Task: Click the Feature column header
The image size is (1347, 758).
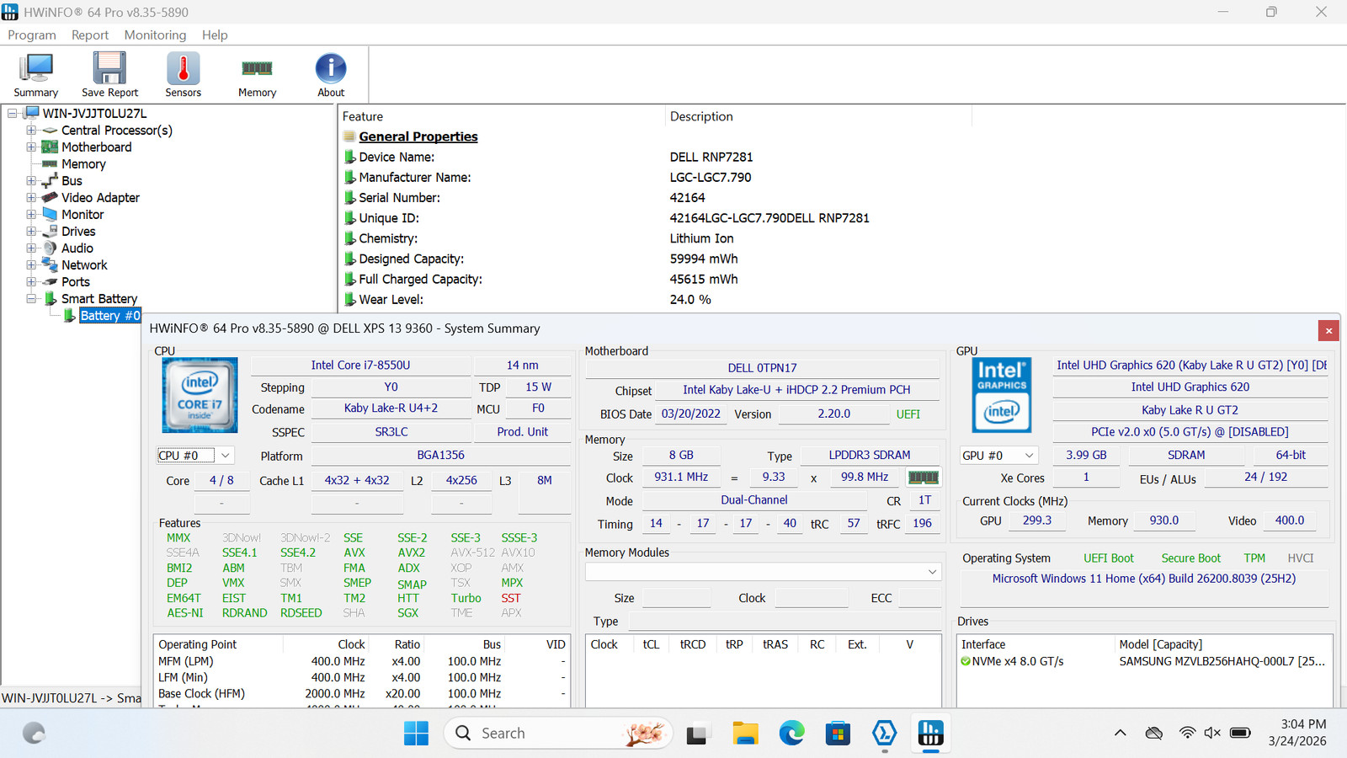Action: click(x=502, y=116)
